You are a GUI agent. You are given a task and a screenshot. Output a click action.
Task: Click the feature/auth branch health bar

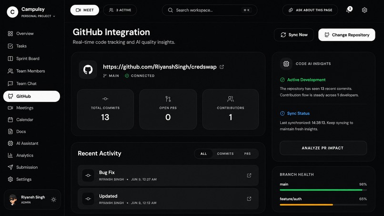pos(323,205)
